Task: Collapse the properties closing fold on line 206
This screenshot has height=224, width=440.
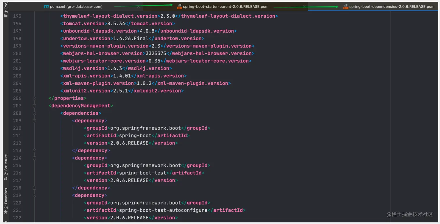Action: click(34, 98)
